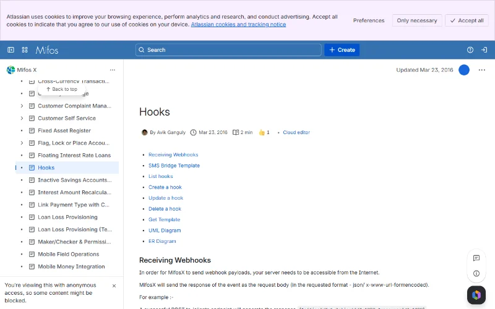Expand the Customer Complaint Mana... tree item

coord(22,106)
